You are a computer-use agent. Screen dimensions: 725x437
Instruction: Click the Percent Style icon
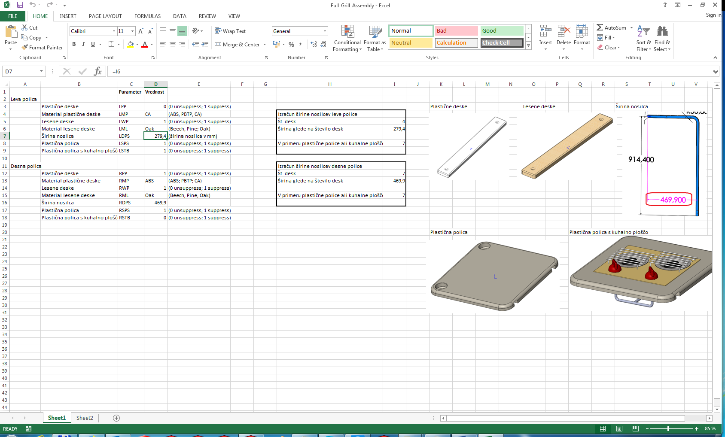coord(292,44)
